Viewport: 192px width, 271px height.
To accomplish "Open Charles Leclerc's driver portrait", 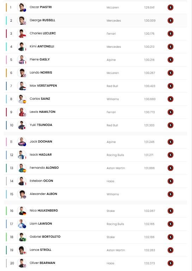I will click(22, 34).
